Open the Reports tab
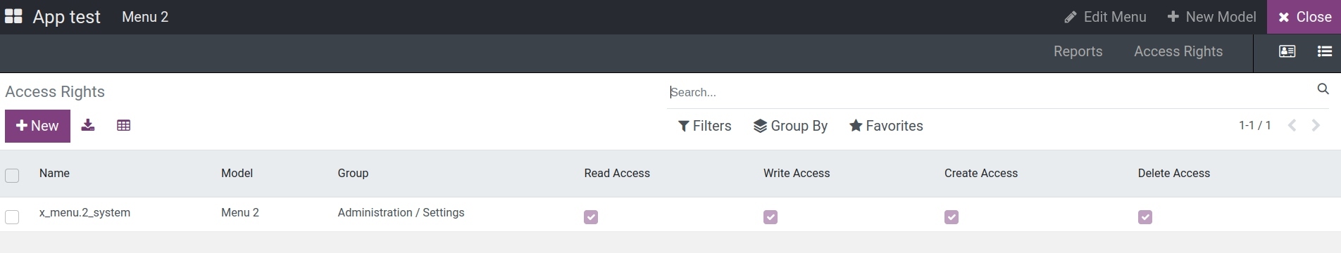Viewport: 1341px width, 253px height. [1078, 51]
